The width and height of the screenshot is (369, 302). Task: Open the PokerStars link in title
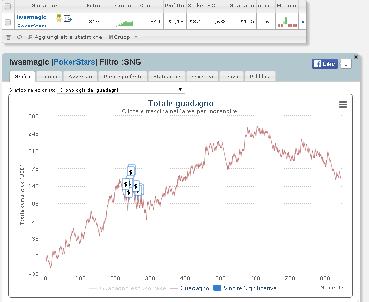pos(74,62)
